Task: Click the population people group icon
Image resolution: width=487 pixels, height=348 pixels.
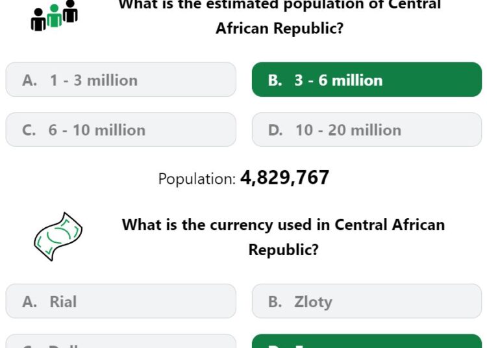Action: click(55, 16)
